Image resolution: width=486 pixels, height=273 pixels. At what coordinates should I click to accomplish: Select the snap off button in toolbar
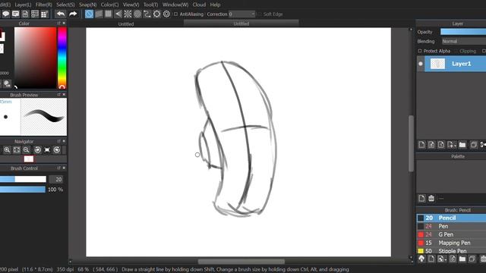pyautogui.click(x=89, y=14)
